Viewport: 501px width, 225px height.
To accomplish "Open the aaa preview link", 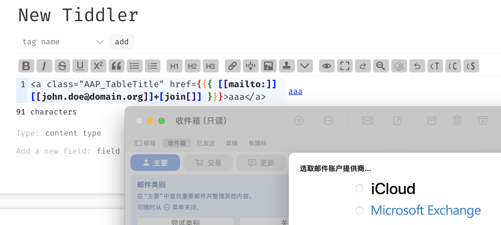I will point(295,91).
